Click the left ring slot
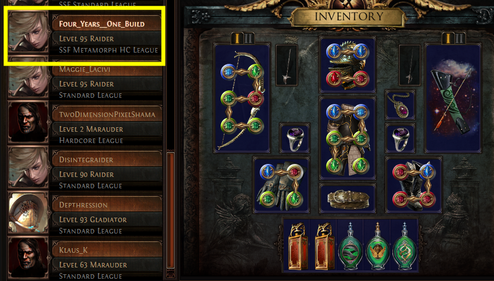The height and width of the screenshot is (281, 494). [294, 138]
